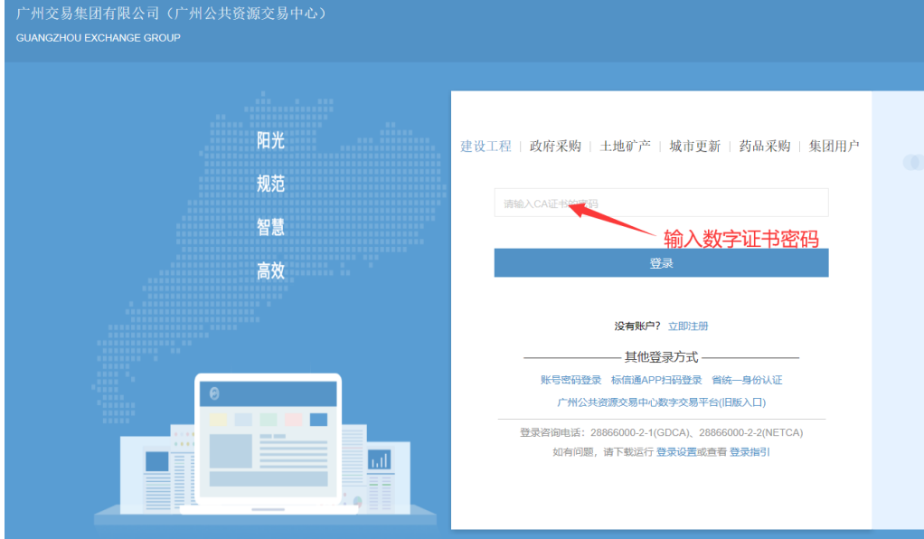924x539 pixels.
Task: Click the CA certificate password input field
Action: 660,203
